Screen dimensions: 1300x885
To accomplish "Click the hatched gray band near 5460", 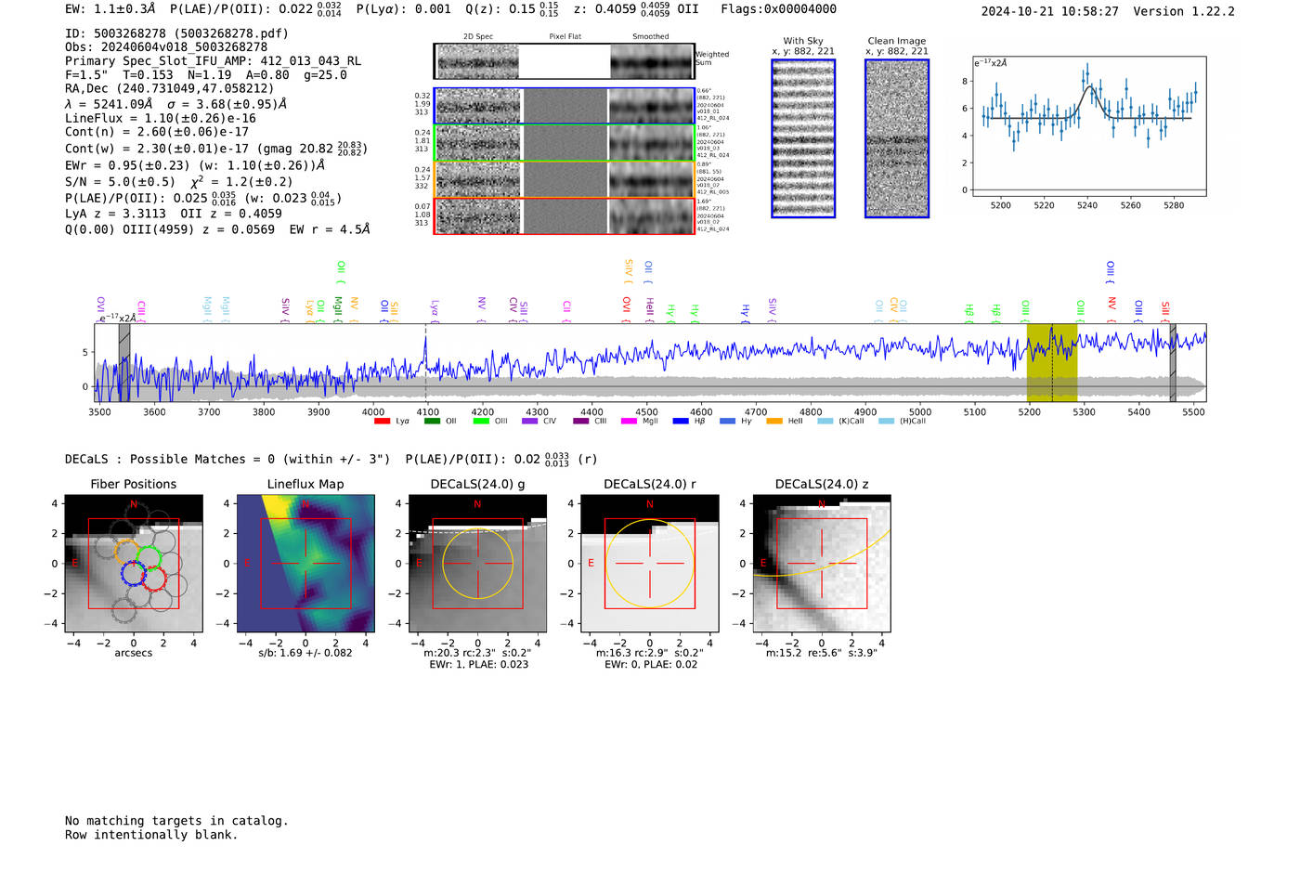I will pyautogui.click(x=1173, y=362).
